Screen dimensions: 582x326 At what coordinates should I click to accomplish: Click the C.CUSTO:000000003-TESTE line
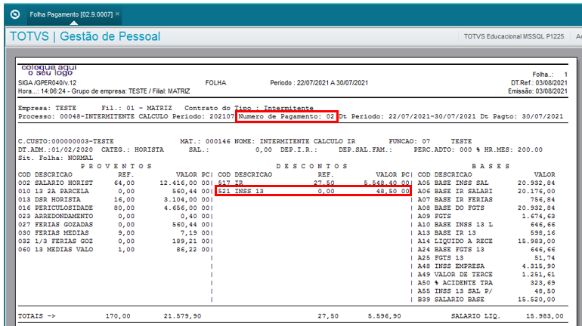[66, 141]
